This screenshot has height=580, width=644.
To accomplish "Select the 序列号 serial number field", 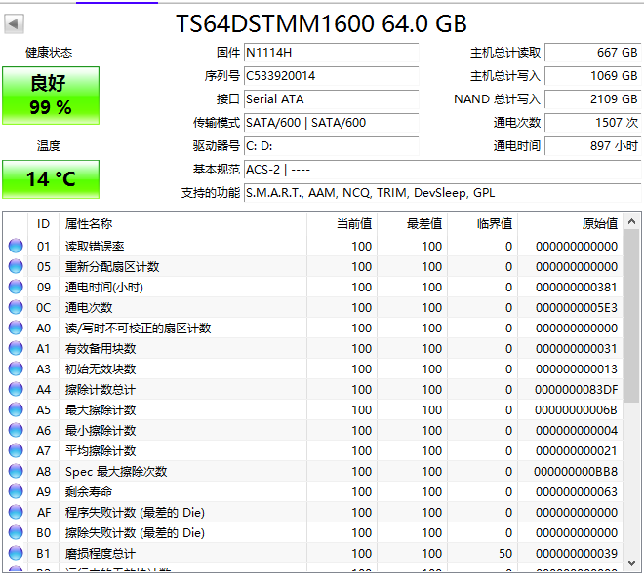I will tap(330, 76).
